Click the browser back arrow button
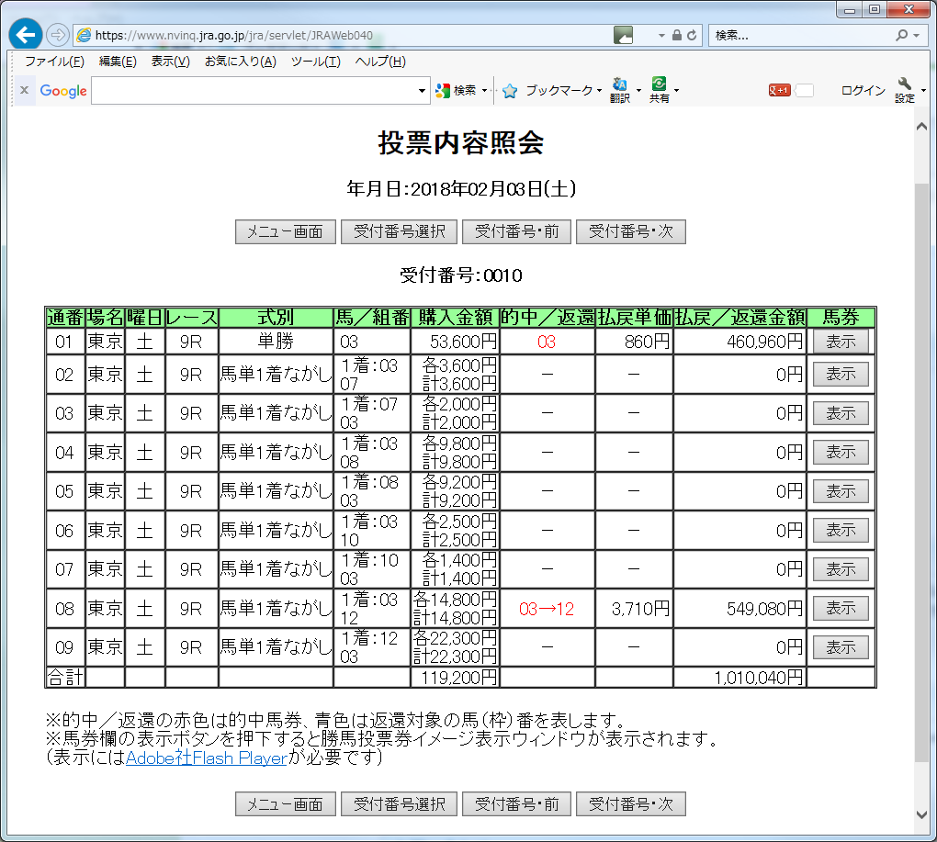The width and height of the screenshot is (937, 842). (25, 35)
